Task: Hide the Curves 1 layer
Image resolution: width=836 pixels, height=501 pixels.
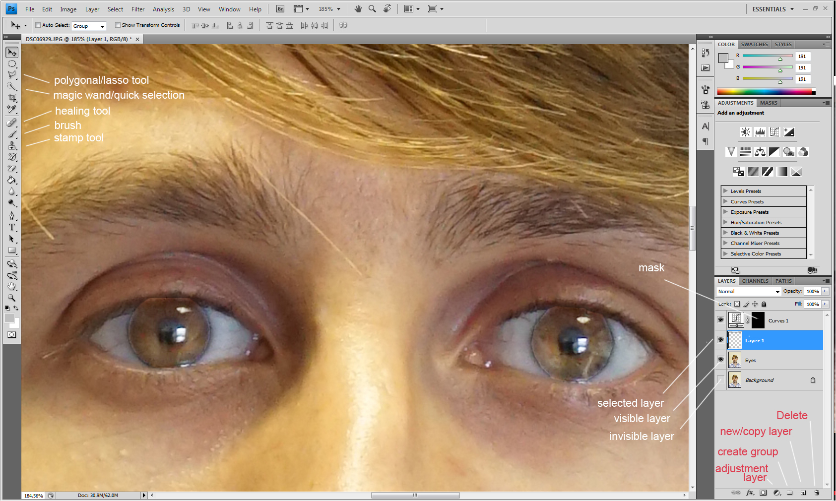Action: 720,320
